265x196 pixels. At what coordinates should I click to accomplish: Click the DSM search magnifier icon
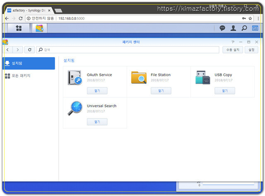pos(244,28)
